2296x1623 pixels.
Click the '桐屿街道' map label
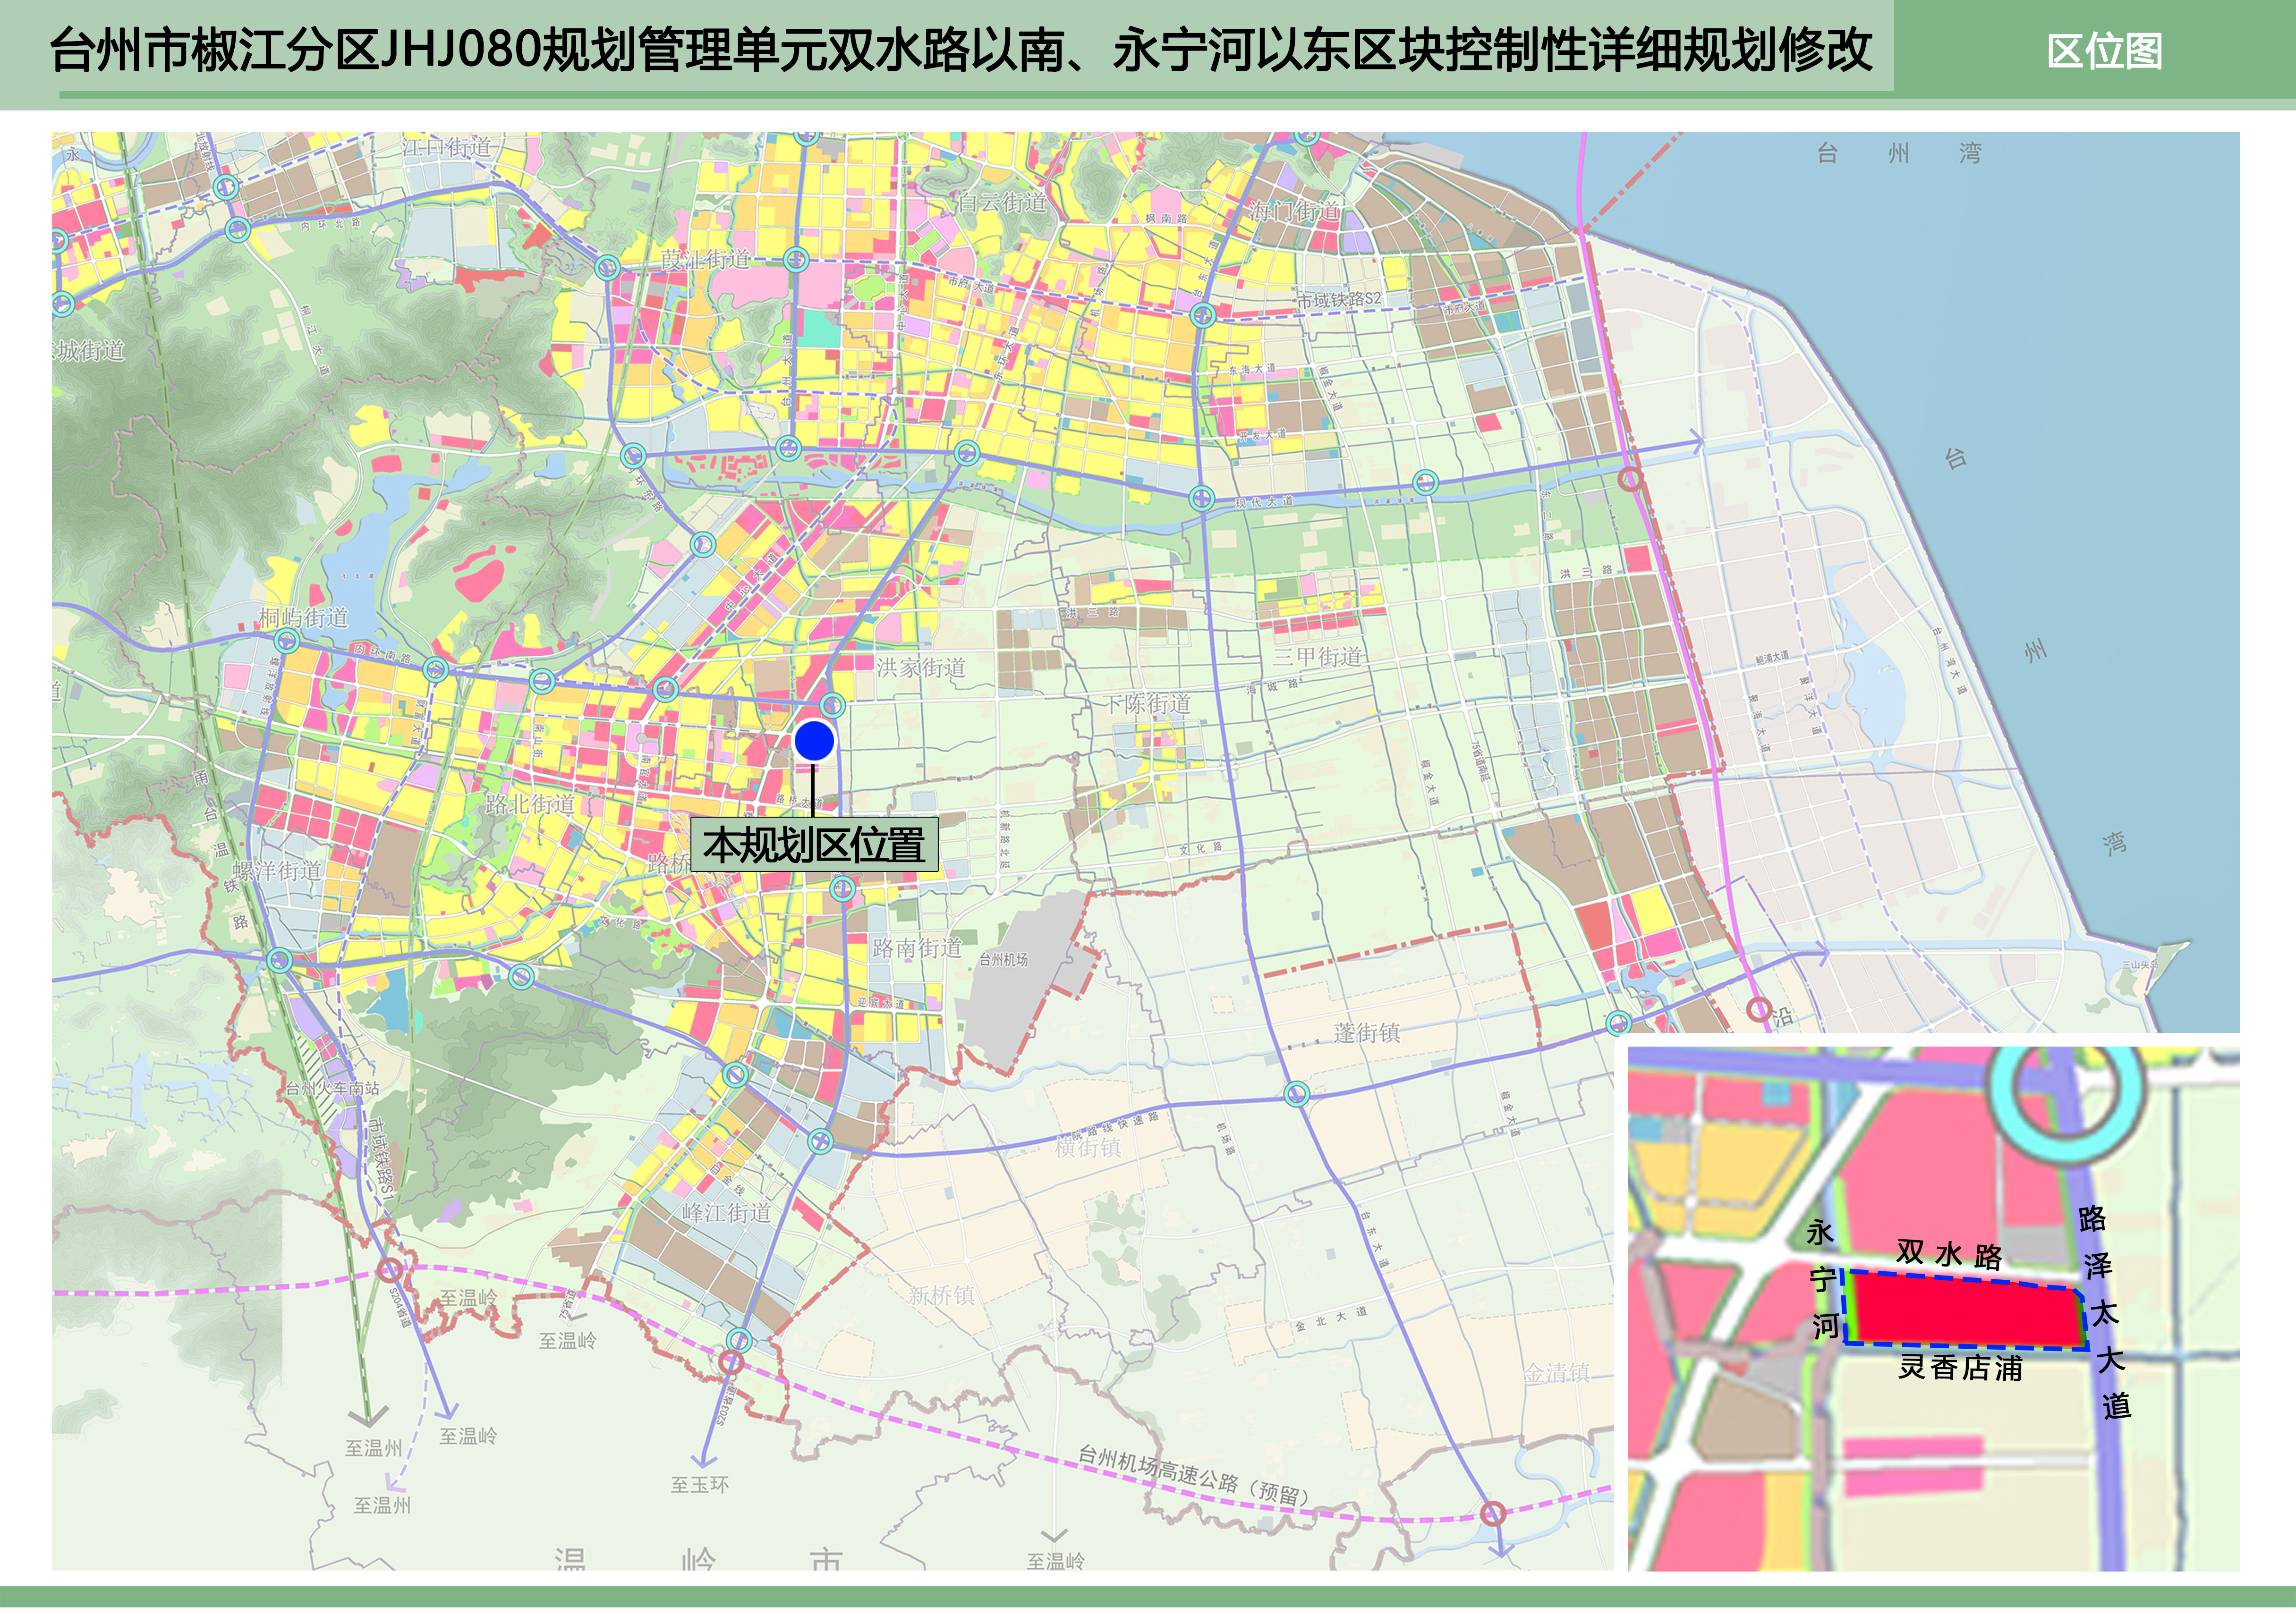click(x=303, y=617)
